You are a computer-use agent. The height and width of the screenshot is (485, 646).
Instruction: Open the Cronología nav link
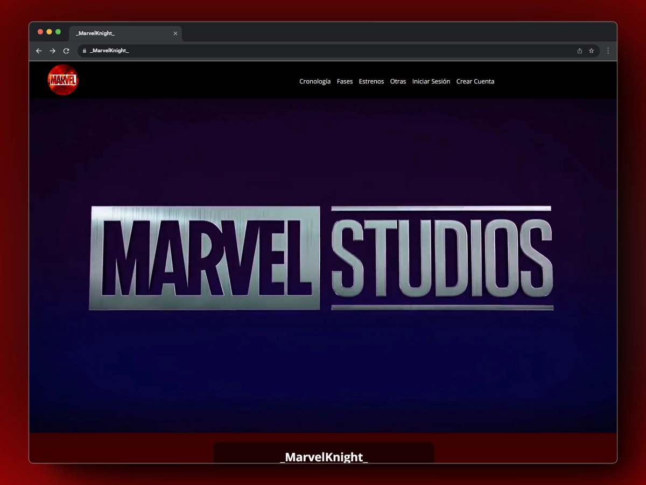pyautogui.click(x=315, y=81)
